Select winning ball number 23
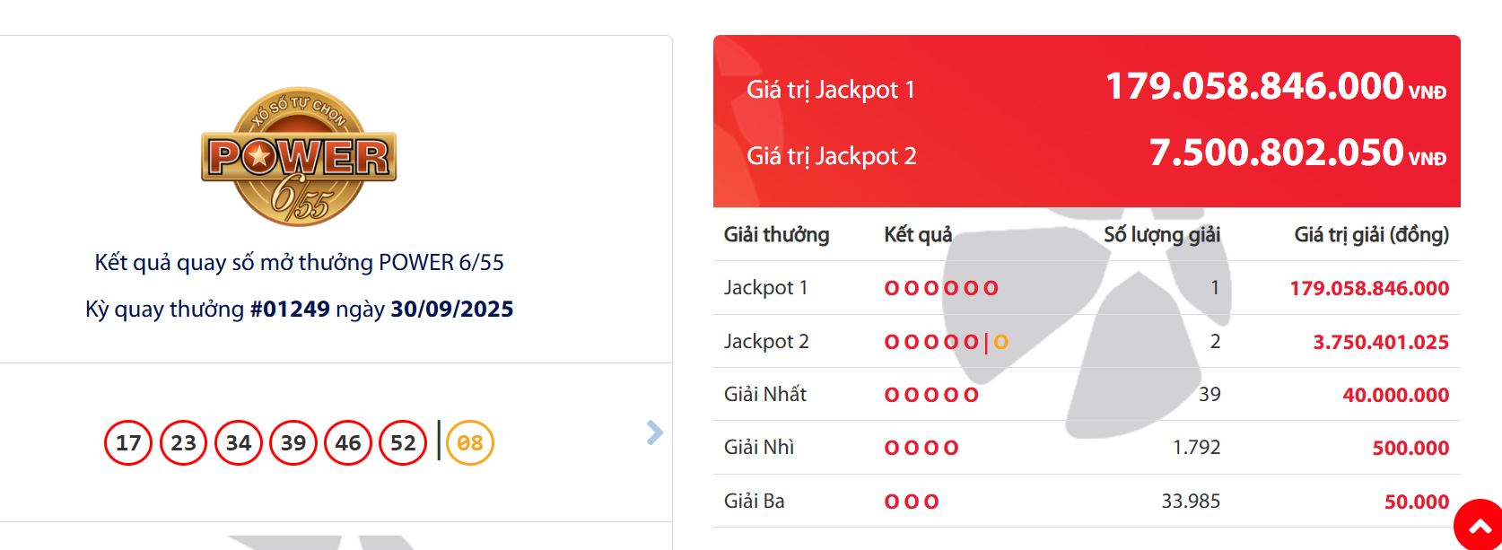1502x550 pixels. (x=183, y=443)
